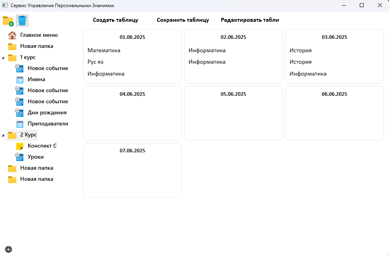
Task: Click the Сохранить таблицу button
Action: (183, 20)
